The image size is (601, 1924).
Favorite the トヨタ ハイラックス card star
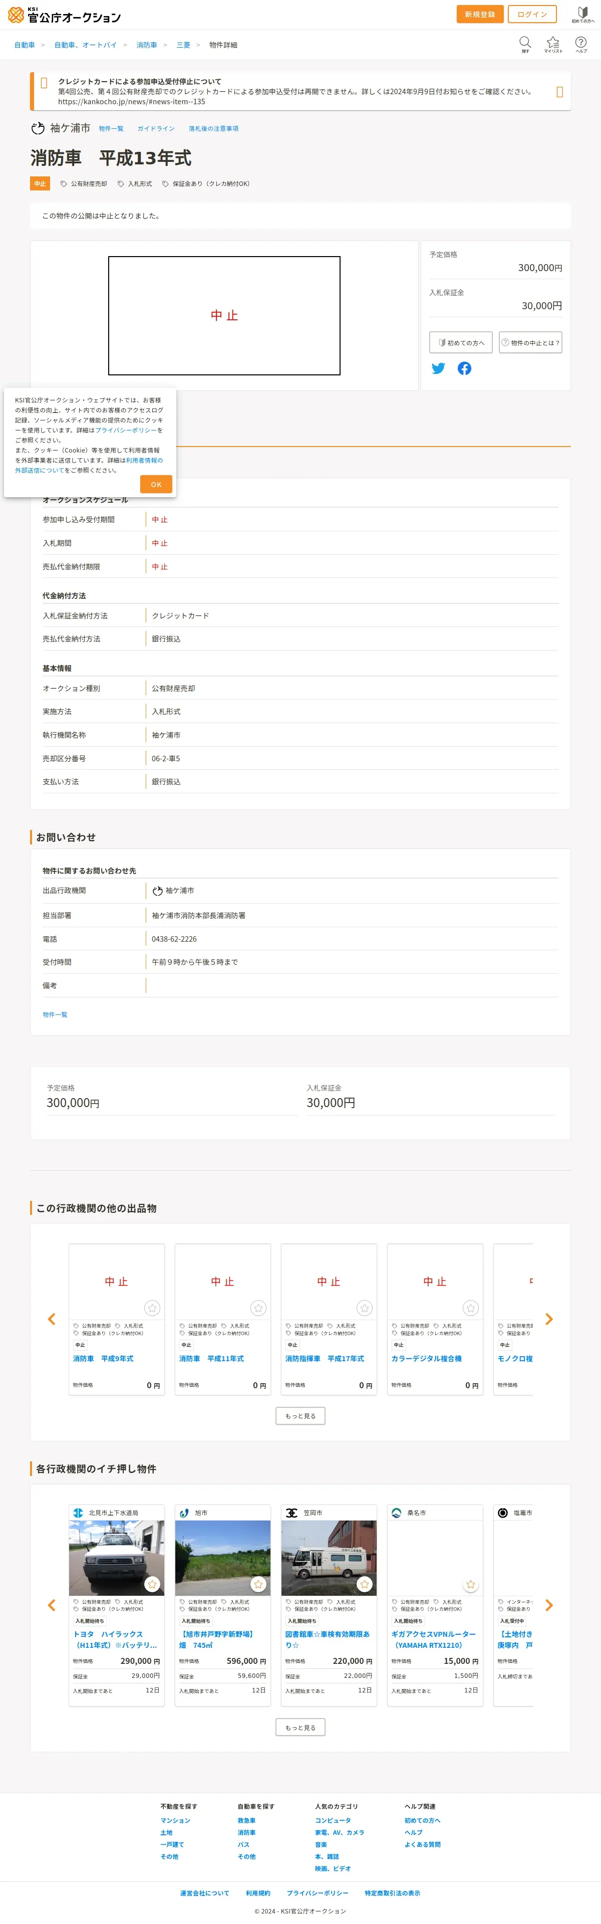(x=152, y=1584)
